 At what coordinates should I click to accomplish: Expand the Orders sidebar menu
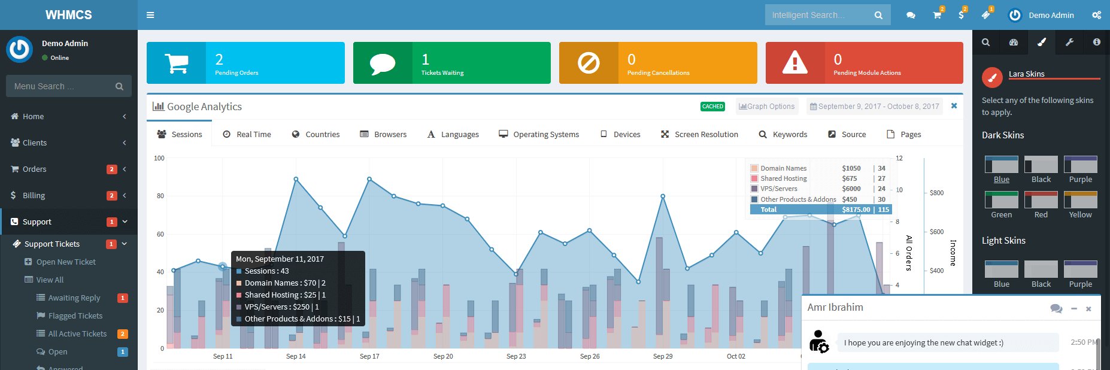(x=69, y=169)
